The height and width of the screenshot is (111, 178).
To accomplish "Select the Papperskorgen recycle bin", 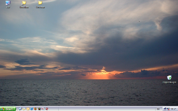I will (169, 79).
